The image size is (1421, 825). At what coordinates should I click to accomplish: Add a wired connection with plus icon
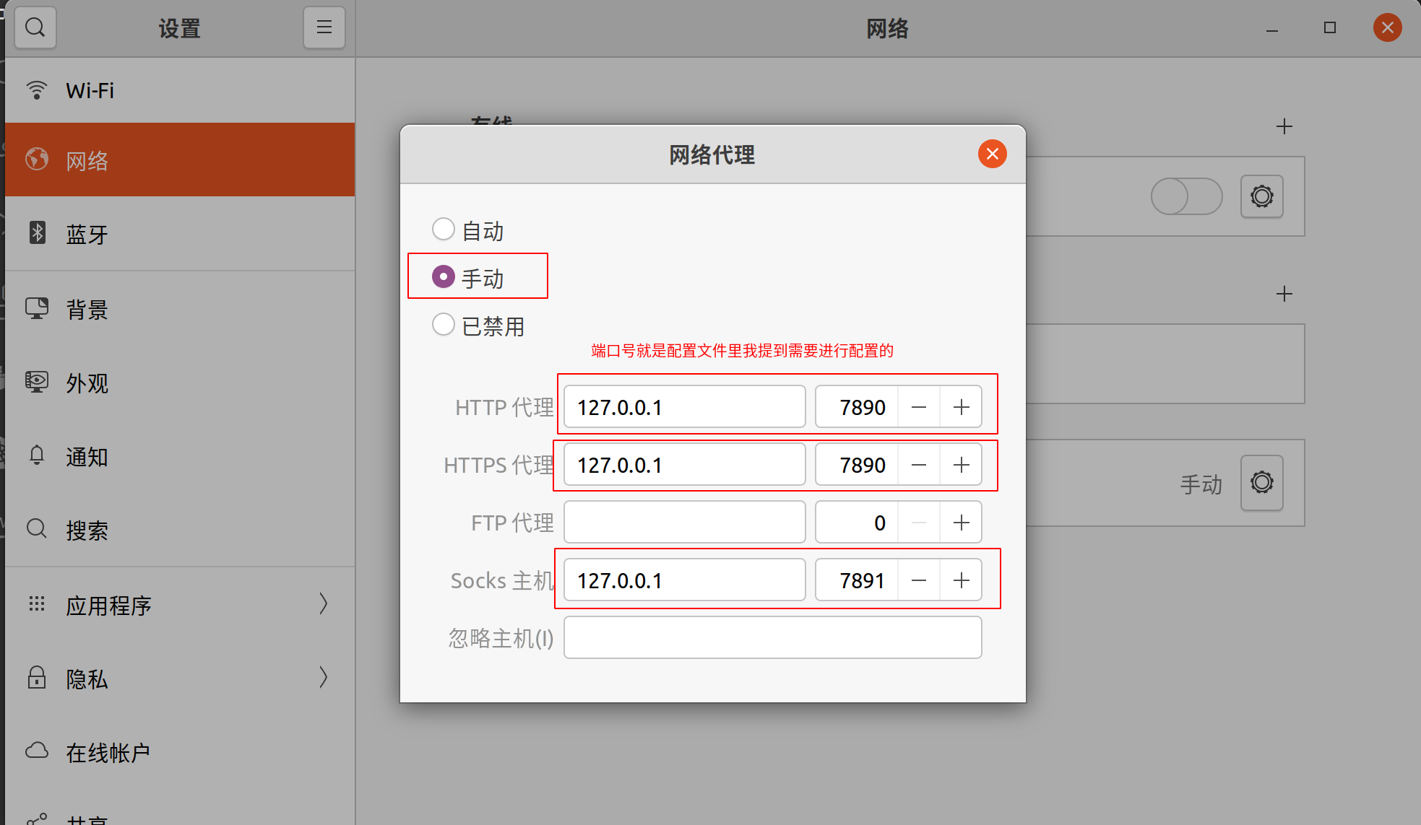[1284, 127]
